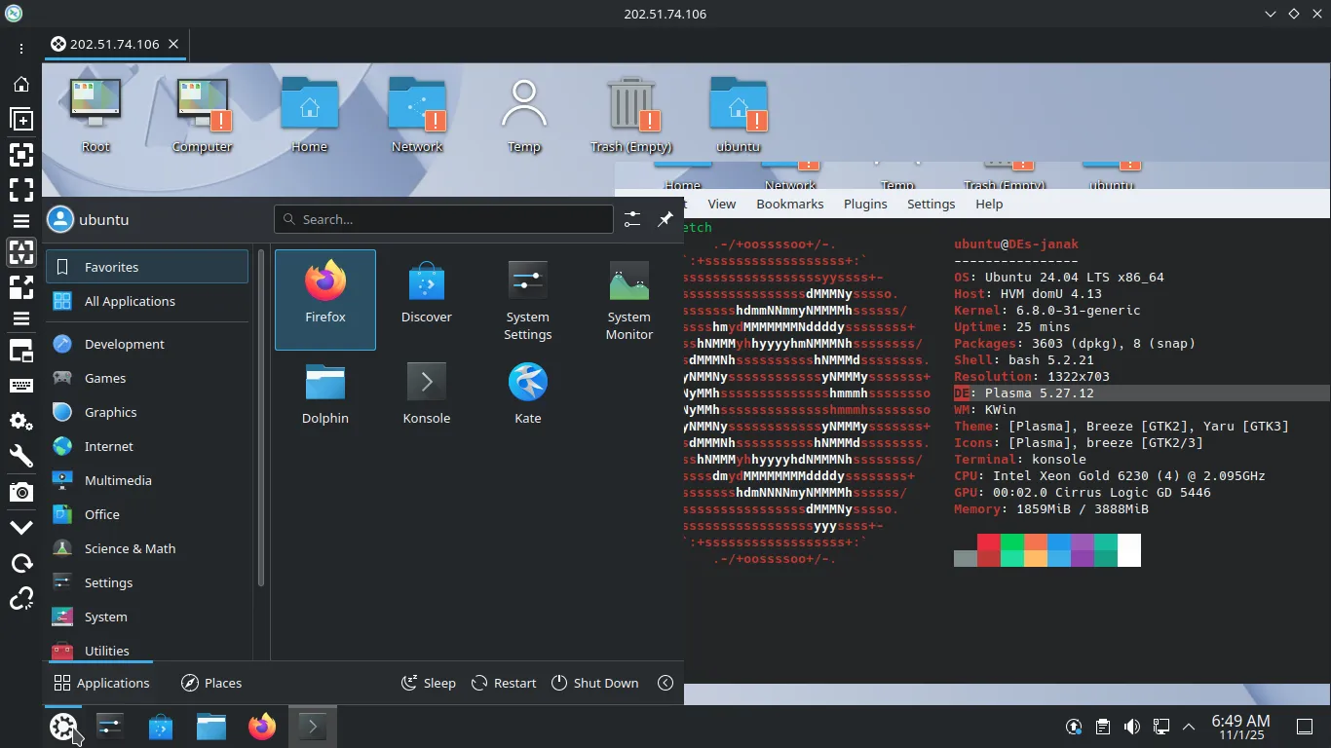Viewport: 1331px width, 748px height.
Task: Select All Applications in the sidebar
Action: (130, 301)
